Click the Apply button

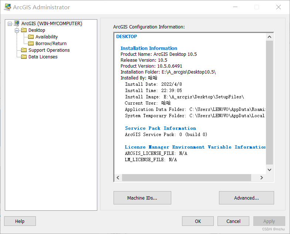click(x=269, y=221)
